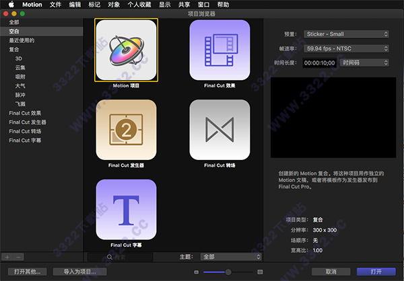Select the Final Cut 效果 icon
404x281 pixels.
tap(220, 50)
